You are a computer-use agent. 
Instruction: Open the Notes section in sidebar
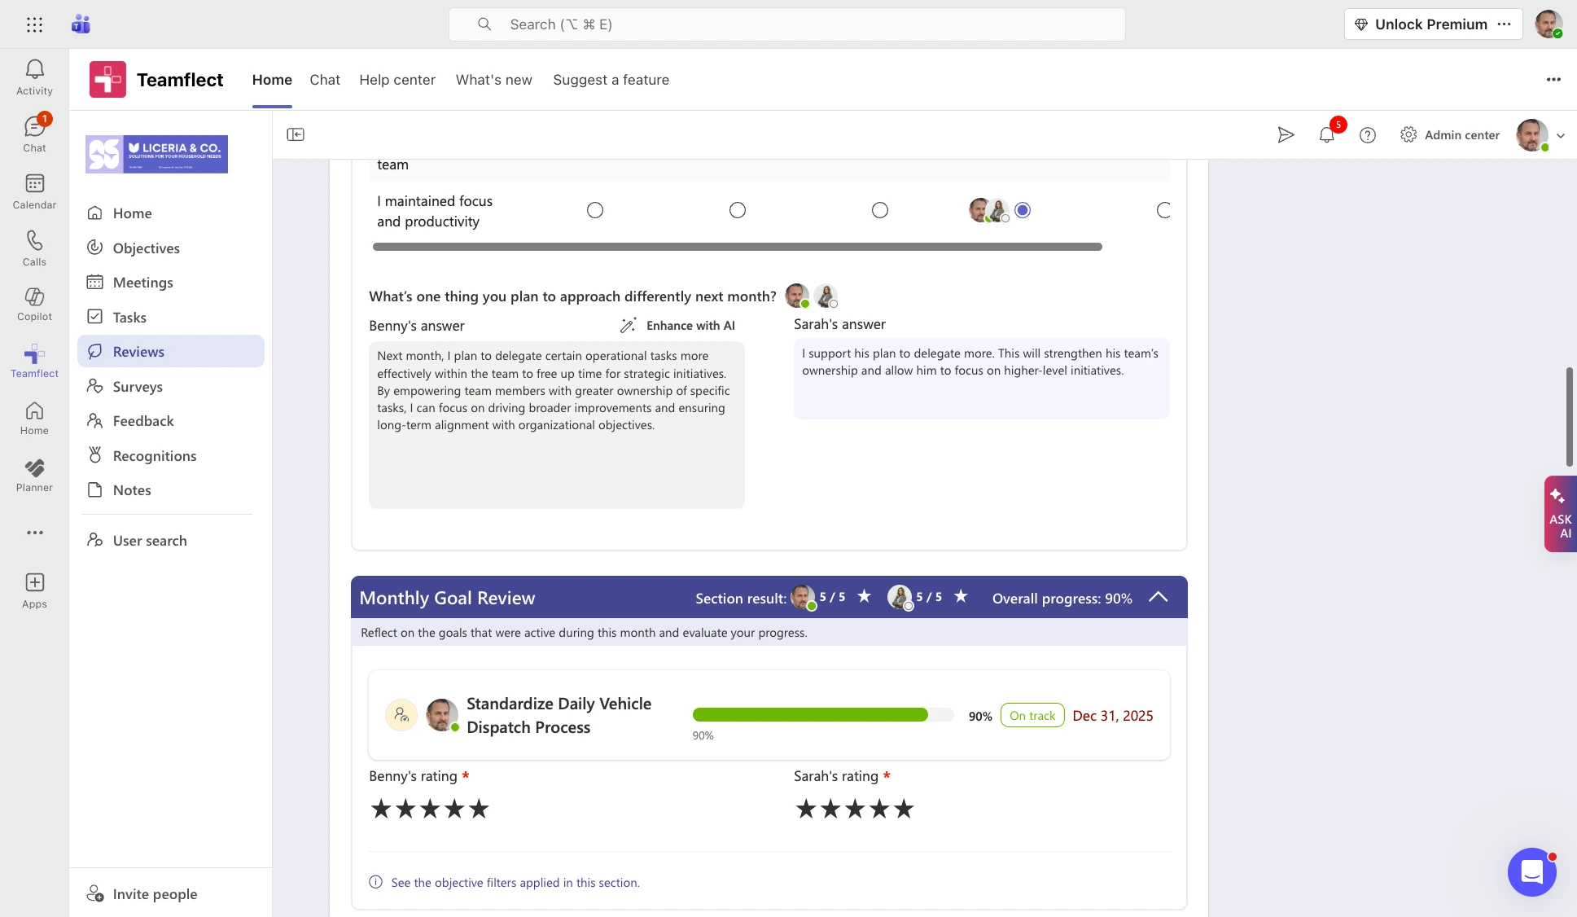pyautogui.click(x=132, y=489)
